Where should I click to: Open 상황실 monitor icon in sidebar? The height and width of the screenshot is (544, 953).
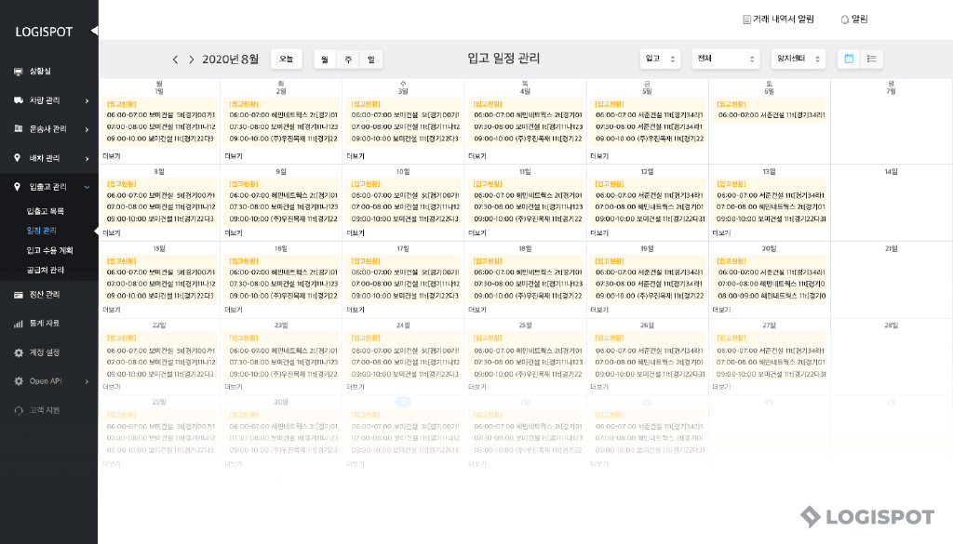pyautogui.click(x=18, y=71)
